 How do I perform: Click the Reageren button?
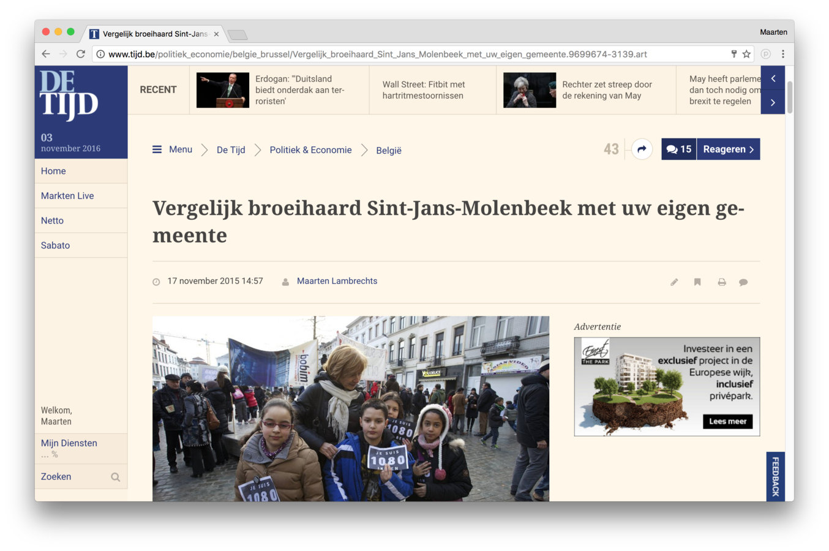[x=728, y=149]
